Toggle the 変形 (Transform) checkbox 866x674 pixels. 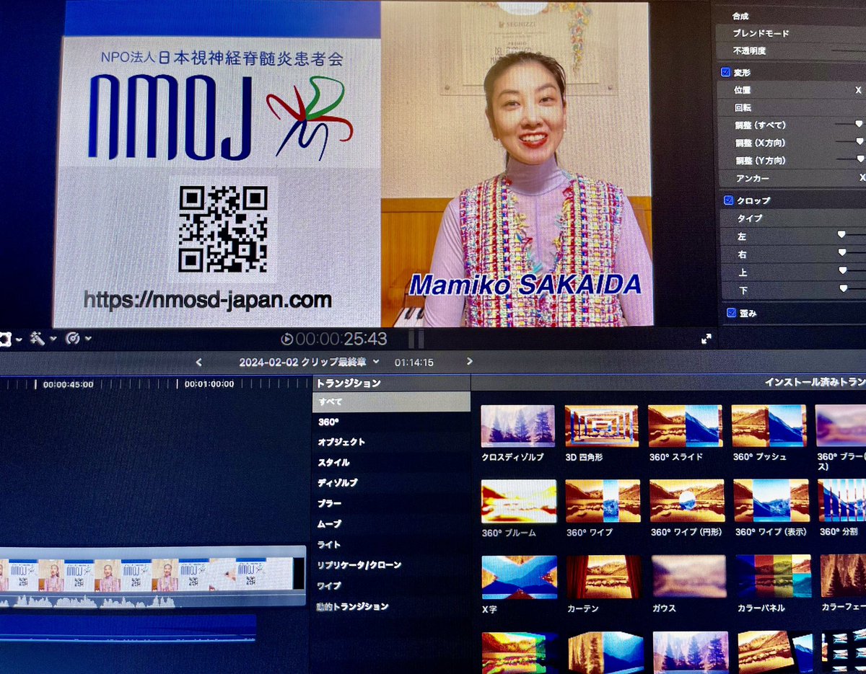(726, 73)
